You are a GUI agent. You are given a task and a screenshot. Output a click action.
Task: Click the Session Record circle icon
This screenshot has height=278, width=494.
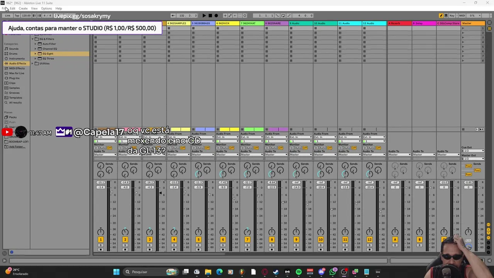click(245, 15)
